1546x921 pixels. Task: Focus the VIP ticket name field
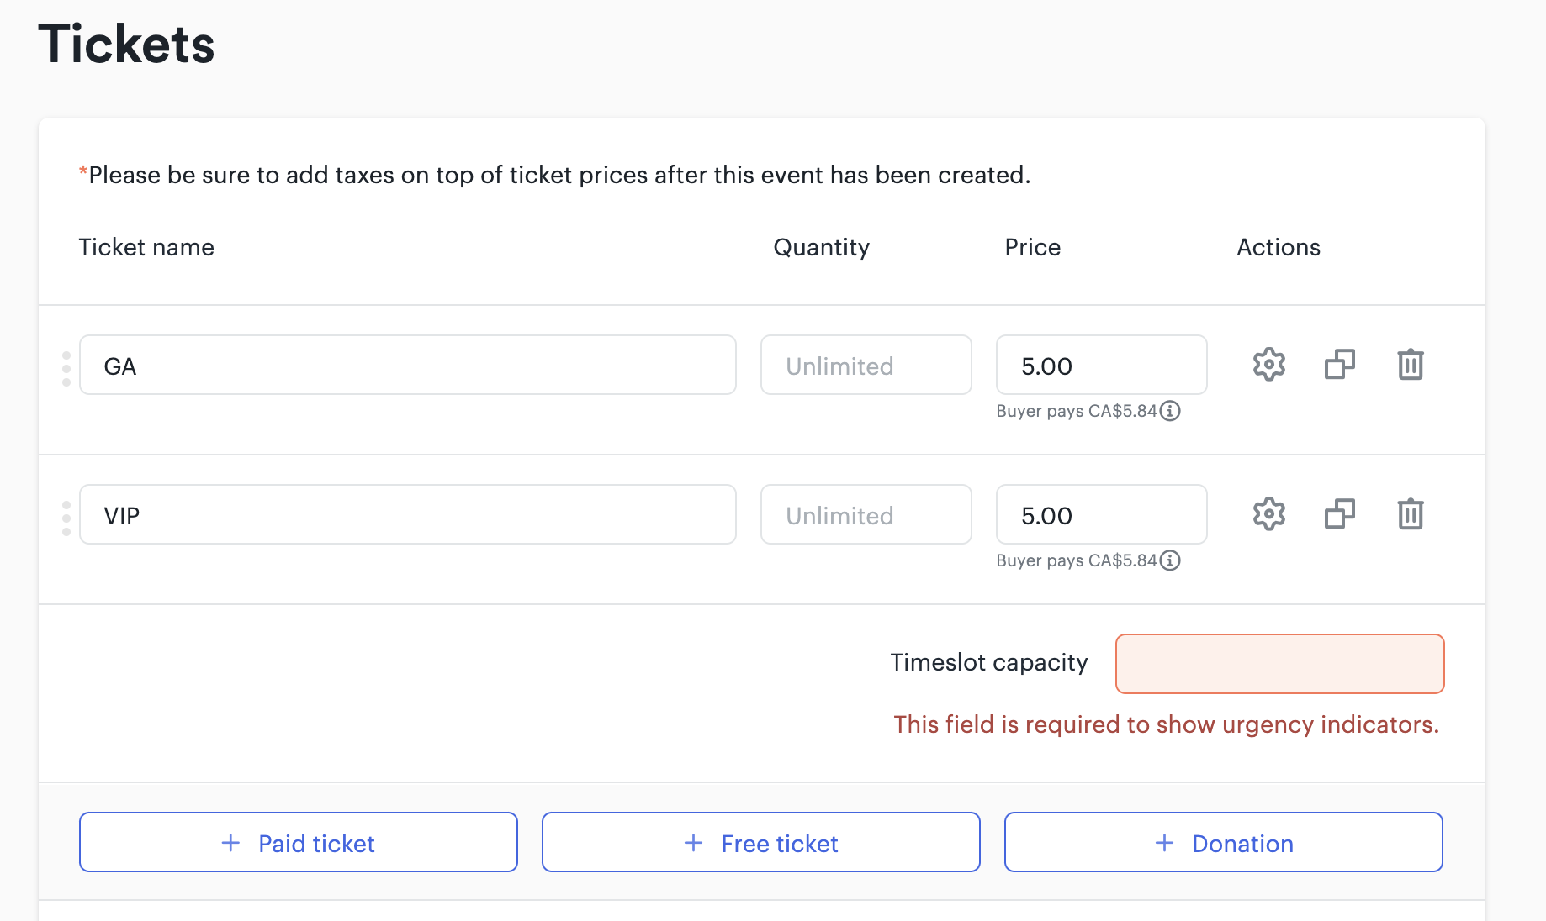(x=408, y=514)
